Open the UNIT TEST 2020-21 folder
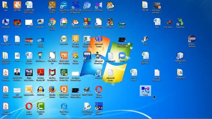 coord(6,56)
